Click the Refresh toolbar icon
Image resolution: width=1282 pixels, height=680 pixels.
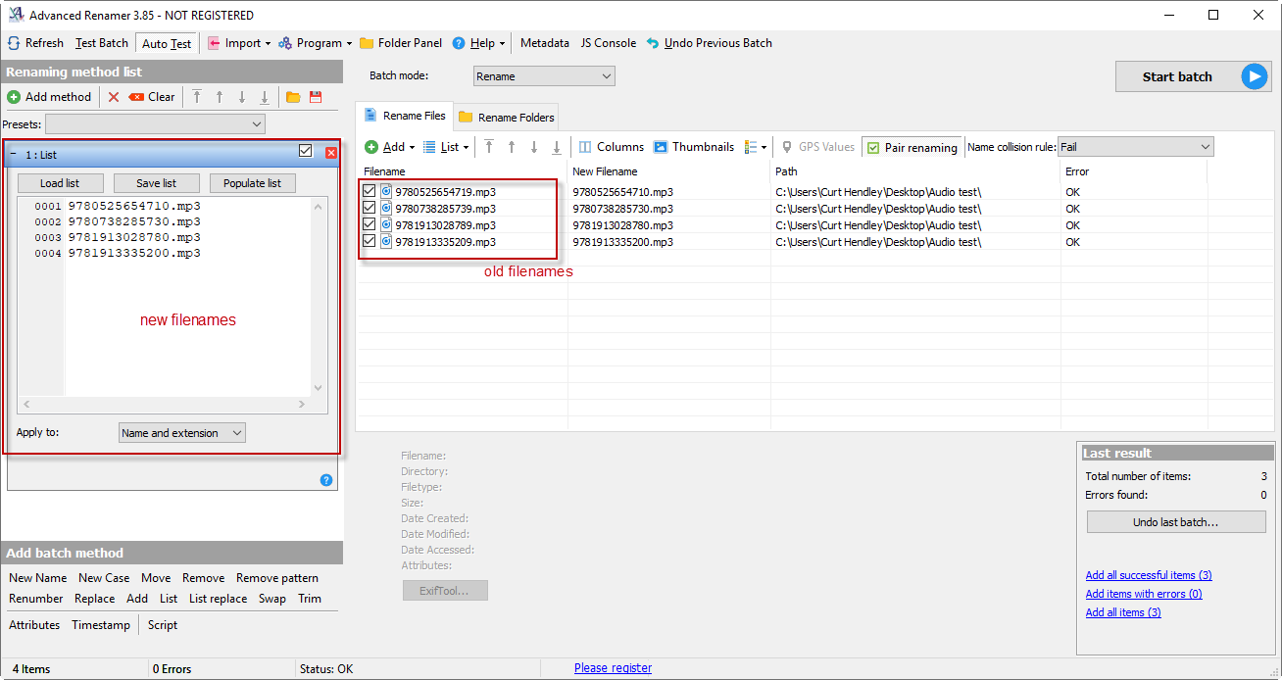coord(14,43)
